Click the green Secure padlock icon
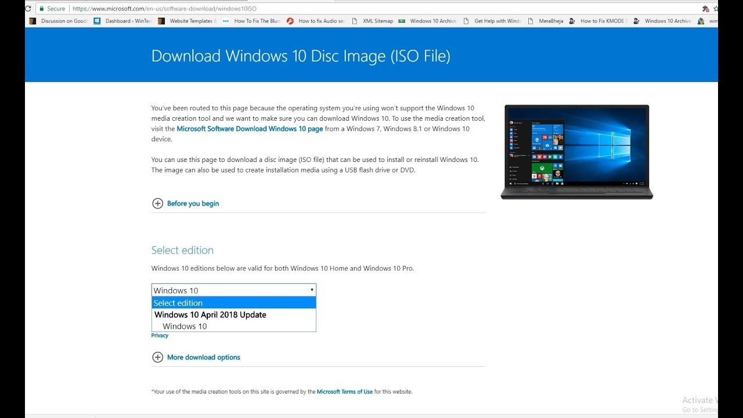Viewport: 743px width, 418px height. tap(41, 9)
